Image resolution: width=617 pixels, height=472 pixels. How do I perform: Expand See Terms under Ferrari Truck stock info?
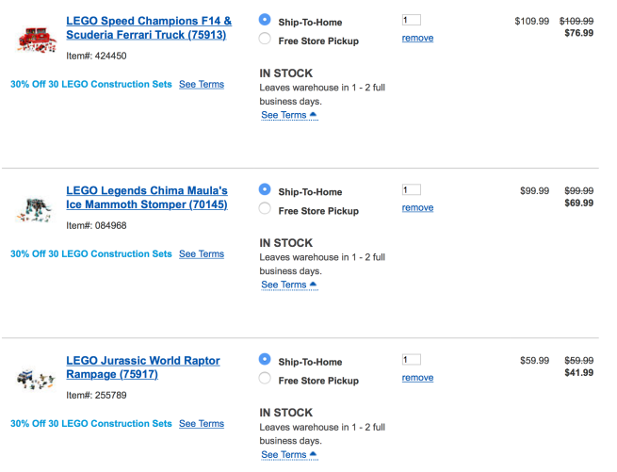[x=288, y=115]
